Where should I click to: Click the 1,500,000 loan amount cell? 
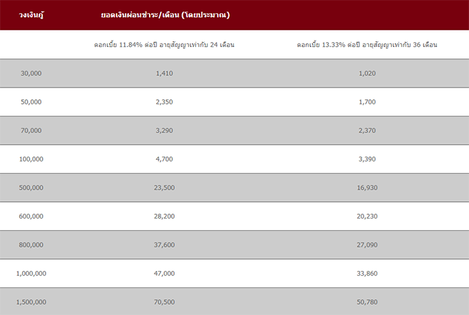[x=31, y=302]
